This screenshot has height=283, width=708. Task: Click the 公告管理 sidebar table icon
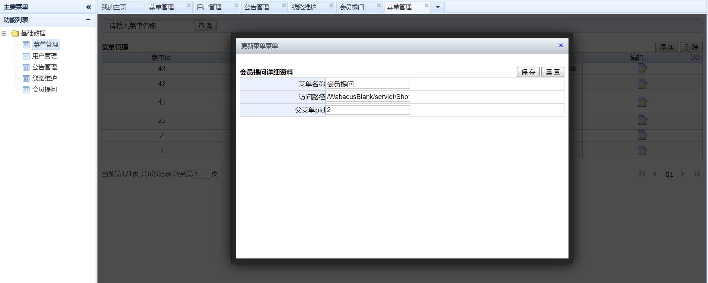(26, 67)
